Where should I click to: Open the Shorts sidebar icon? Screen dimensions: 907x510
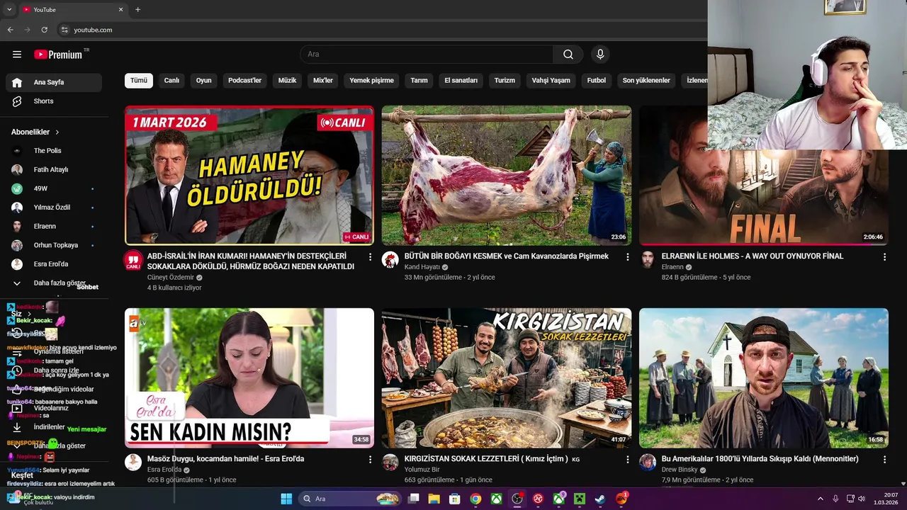click(17, 101)
